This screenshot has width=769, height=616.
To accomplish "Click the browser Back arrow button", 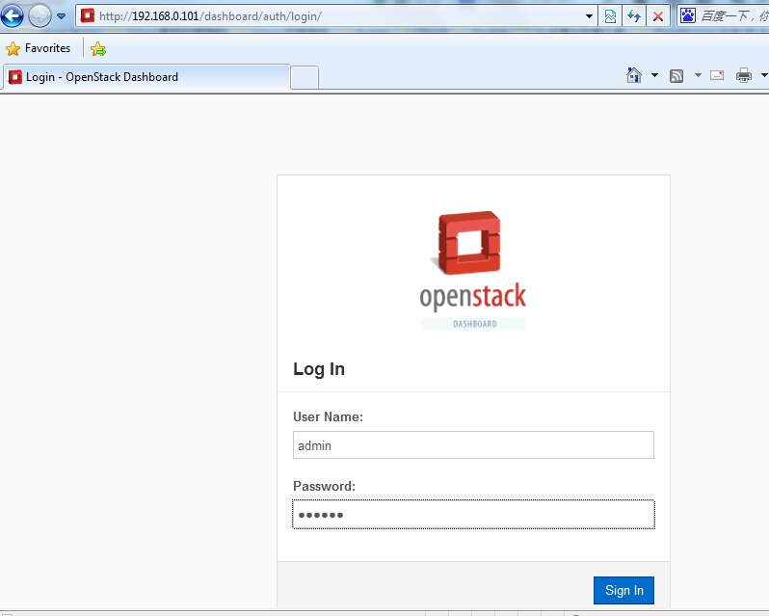I will tap(12, 15).
